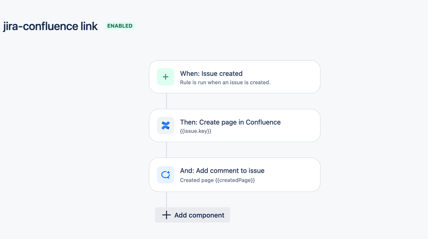Click the green plus trigger icon
This screenshot has height=239, width=428.
(x=165, y=77)
